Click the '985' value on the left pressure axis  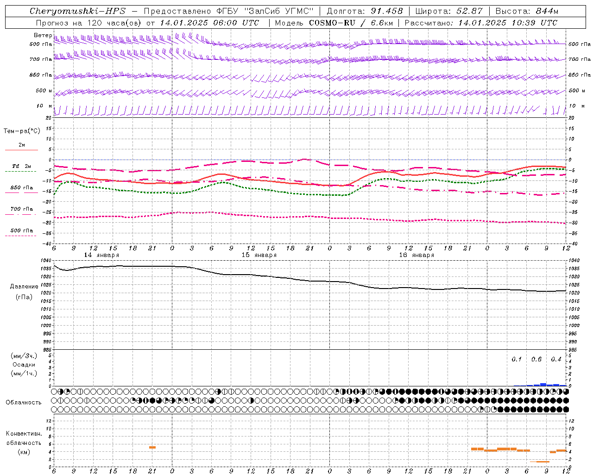[48, 350]
